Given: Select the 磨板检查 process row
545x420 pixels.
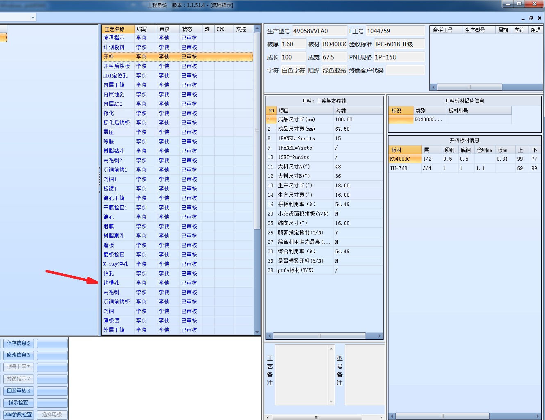Looking at the screenshot, I should click(x=177, y=254).
